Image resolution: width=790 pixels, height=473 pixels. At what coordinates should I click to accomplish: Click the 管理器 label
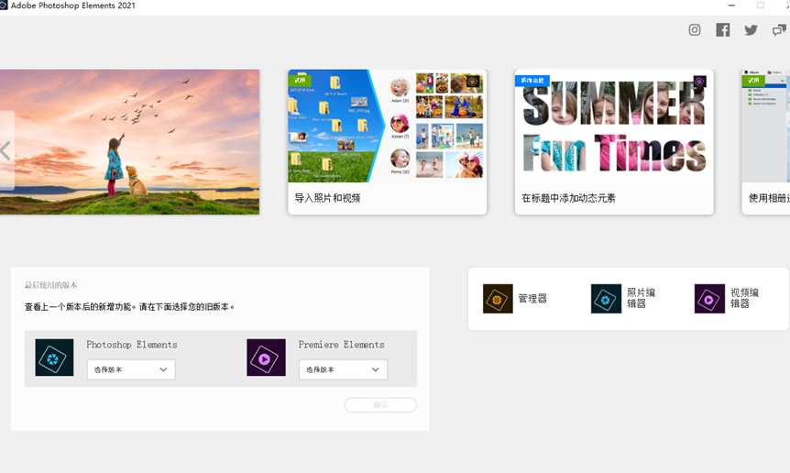(532, 299)
